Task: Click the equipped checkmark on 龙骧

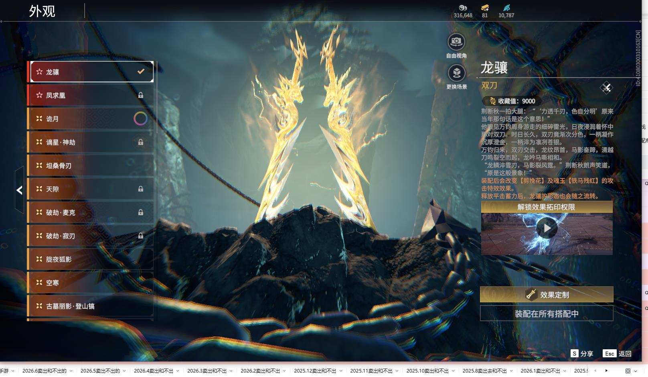Action: point(141,71)
